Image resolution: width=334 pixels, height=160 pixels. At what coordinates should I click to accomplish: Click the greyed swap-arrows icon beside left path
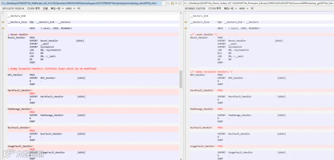click(168, 3)
